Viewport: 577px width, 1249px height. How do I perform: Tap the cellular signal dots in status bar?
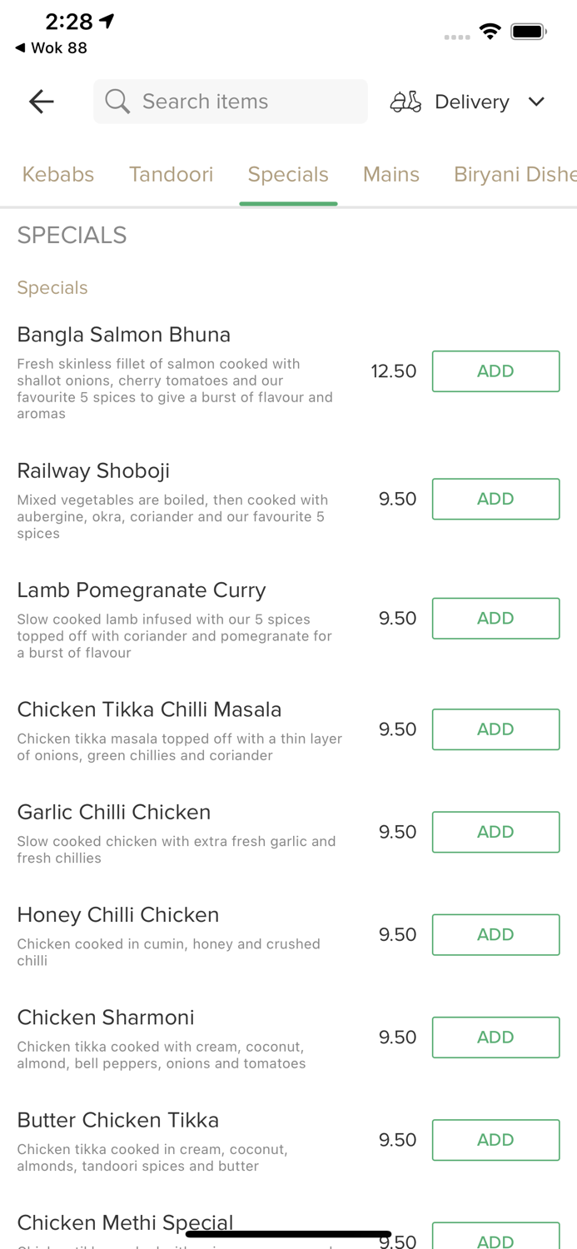pyautogui.click(x=457, y=37)
